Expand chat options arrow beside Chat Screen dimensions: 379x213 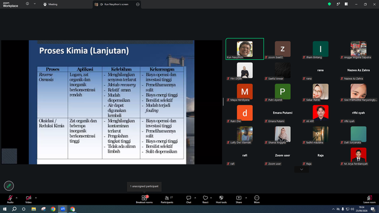coord(195,198)
